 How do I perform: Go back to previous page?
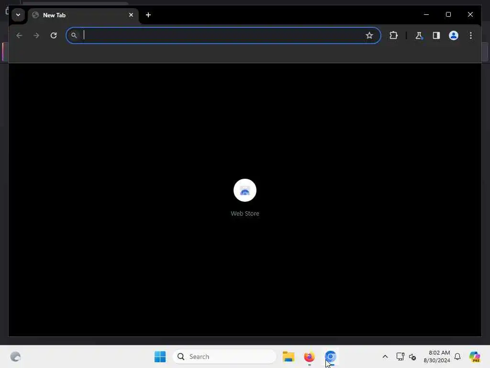pos(19,35)
